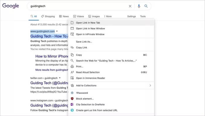The width and height of the screenshot is (205, 116).
Task: Open Guiding Tech Instagram result title
Action: (x=49, y=105)
